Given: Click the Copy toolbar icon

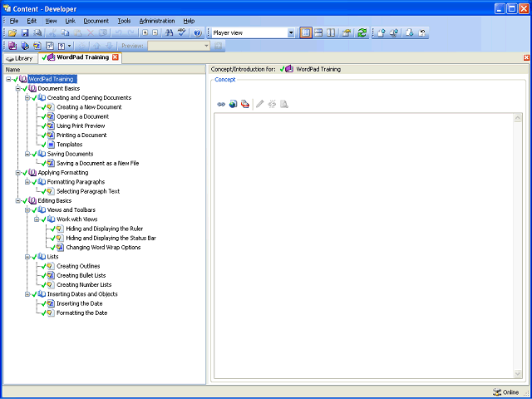Looking at the screenshot, I should [x=65, y=33].
